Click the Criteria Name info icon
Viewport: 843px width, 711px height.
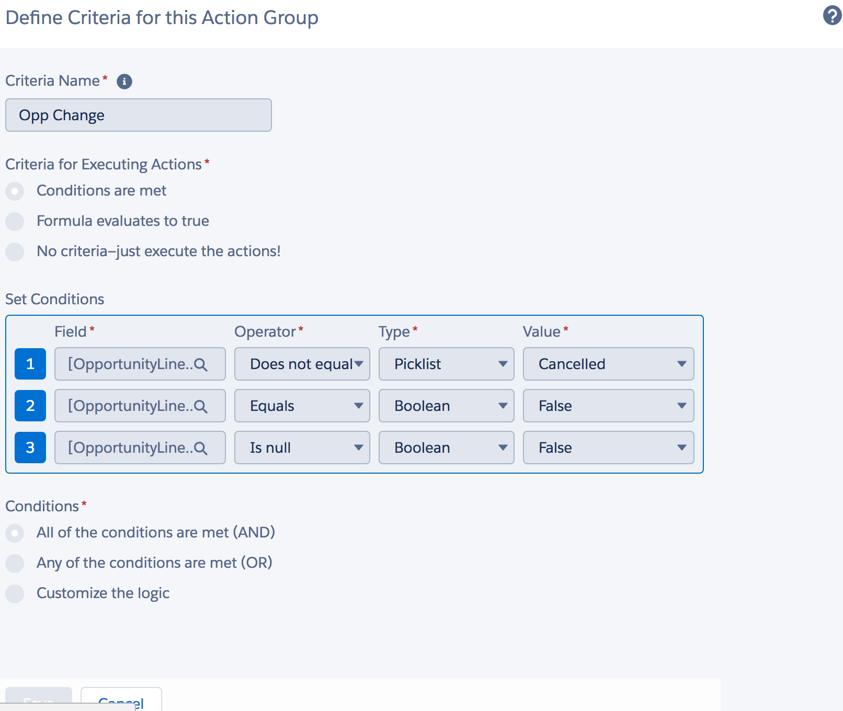(x=124, y=82)
